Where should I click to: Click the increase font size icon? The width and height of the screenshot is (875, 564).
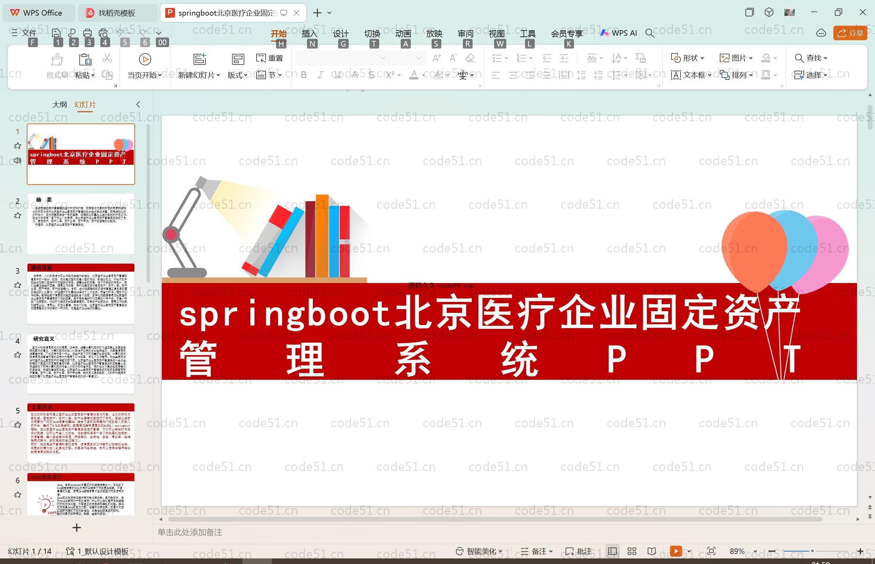coord(436,58)
